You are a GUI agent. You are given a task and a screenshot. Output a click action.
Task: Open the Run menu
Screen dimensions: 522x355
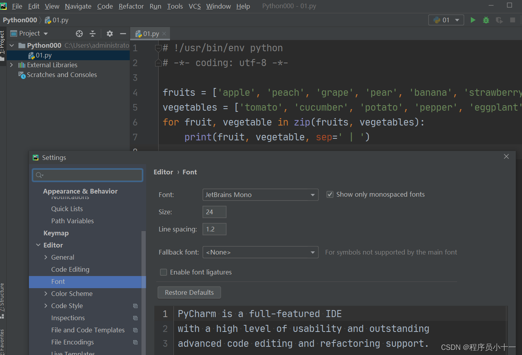pos(156,6)
